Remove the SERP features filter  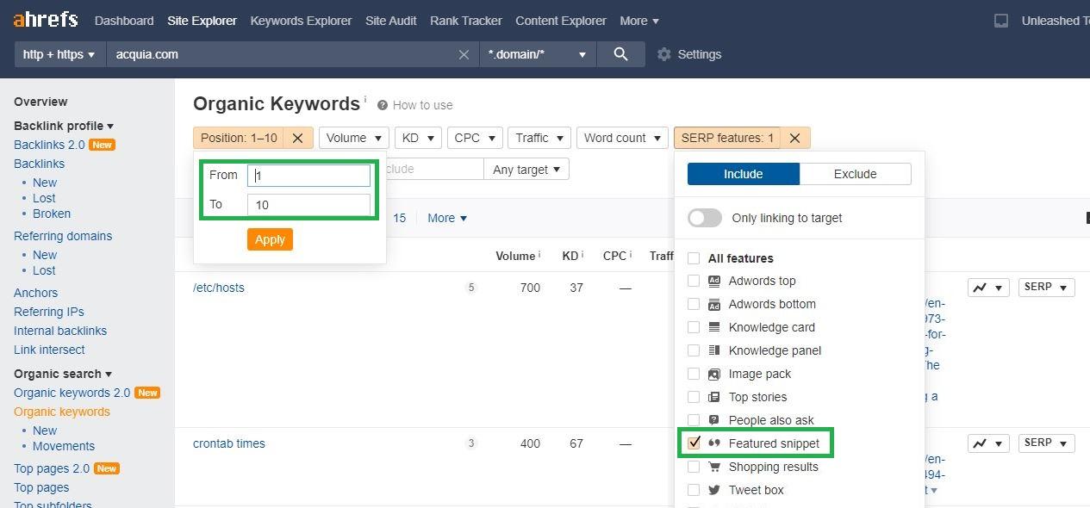[x=794, y=138]
